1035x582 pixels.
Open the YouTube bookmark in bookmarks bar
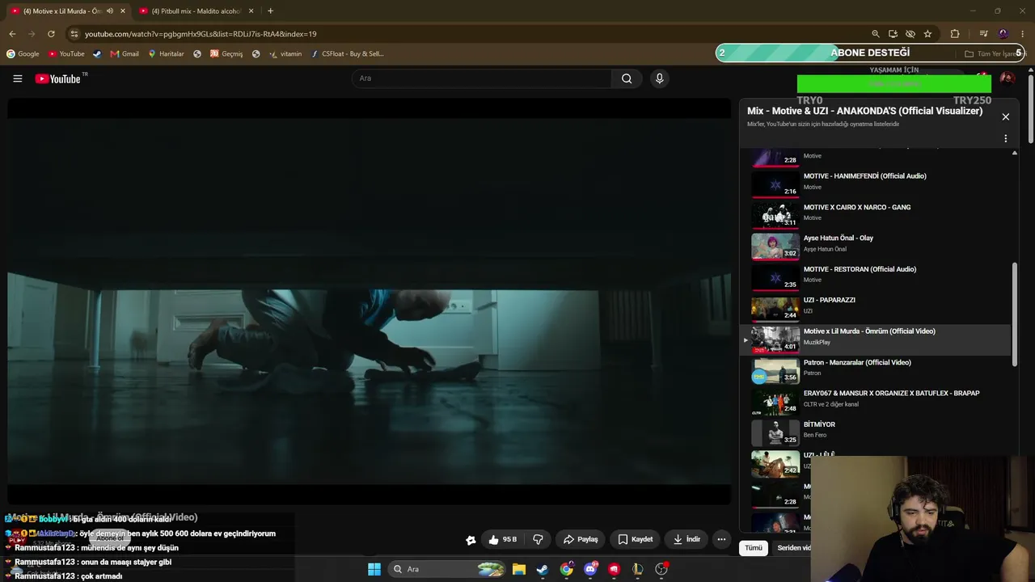[x=66, y=54]
